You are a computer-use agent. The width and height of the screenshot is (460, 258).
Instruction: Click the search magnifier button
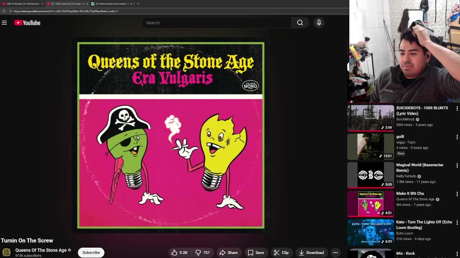[300, 23]
